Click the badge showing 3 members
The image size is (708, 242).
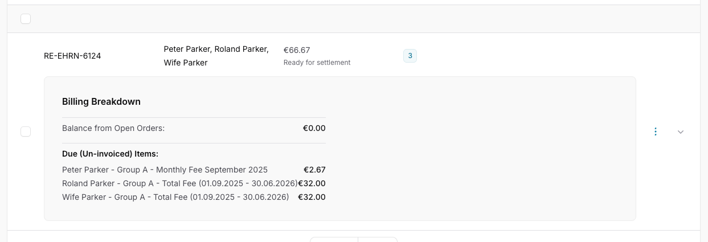click(410, 56)
